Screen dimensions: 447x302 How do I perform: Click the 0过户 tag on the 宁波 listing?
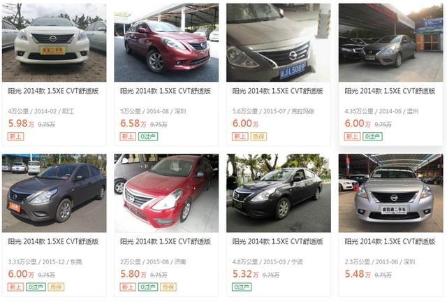(x=242, y=287)
